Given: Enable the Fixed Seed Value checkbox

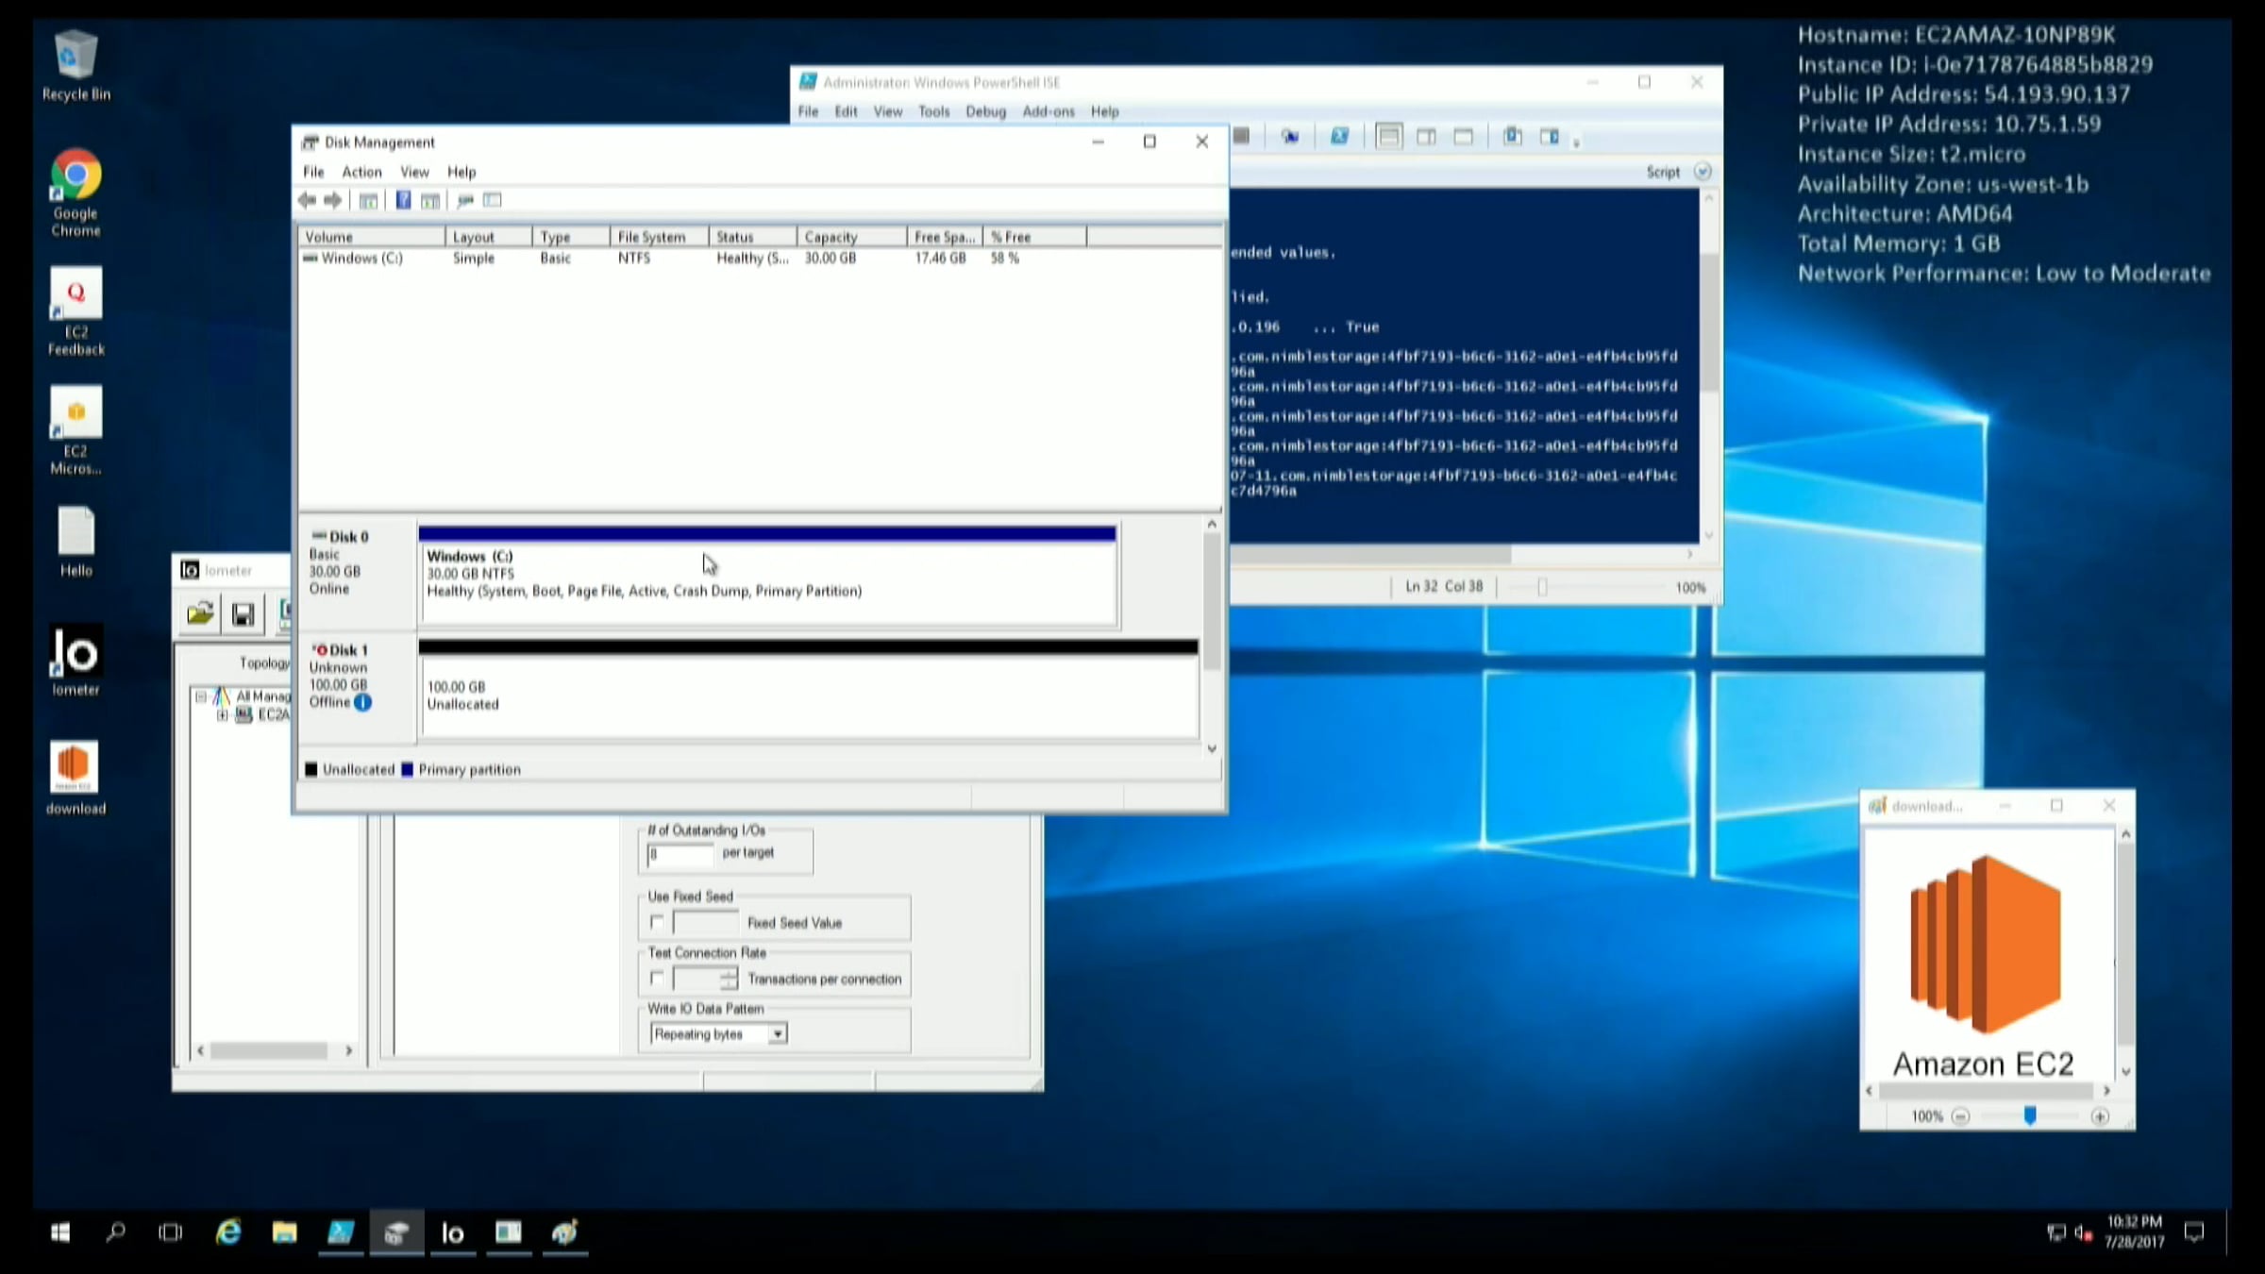Looking at the screenshot, I should 657,922.
